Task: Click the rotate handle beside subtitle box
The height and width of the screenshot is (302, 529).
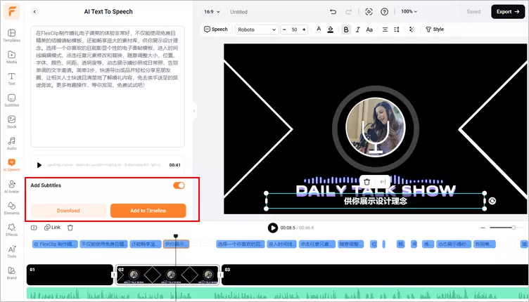Action: pos(492,201)
